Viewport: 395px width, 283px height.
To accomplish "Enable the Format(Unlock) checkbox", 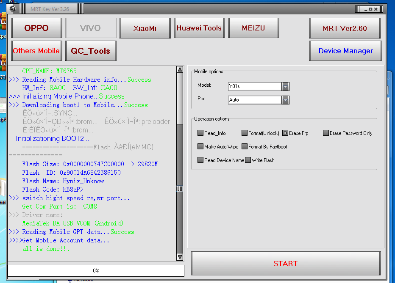I will [245, 133].
